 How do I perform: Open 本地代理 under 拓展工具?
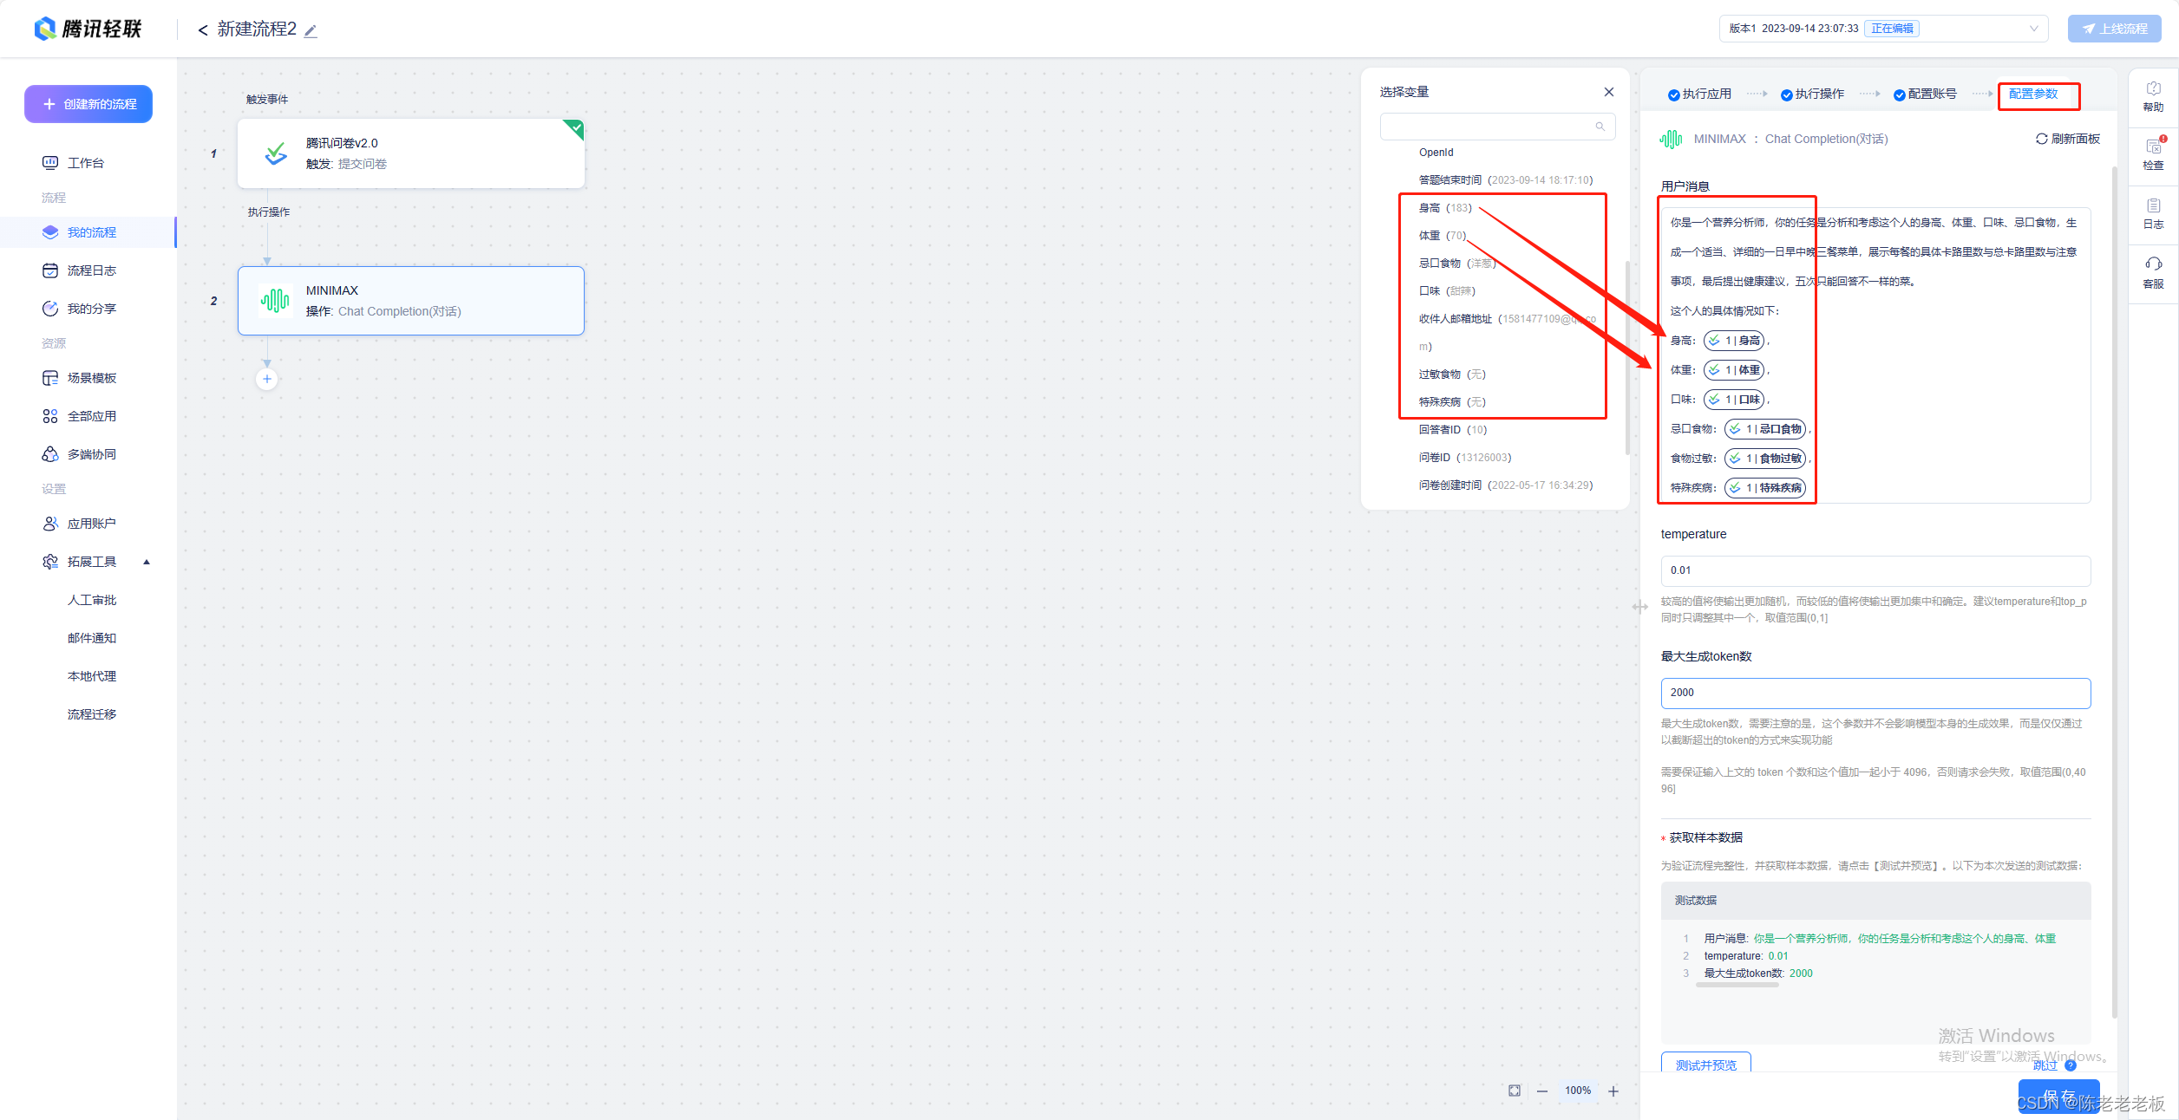[x=92, y=676]
